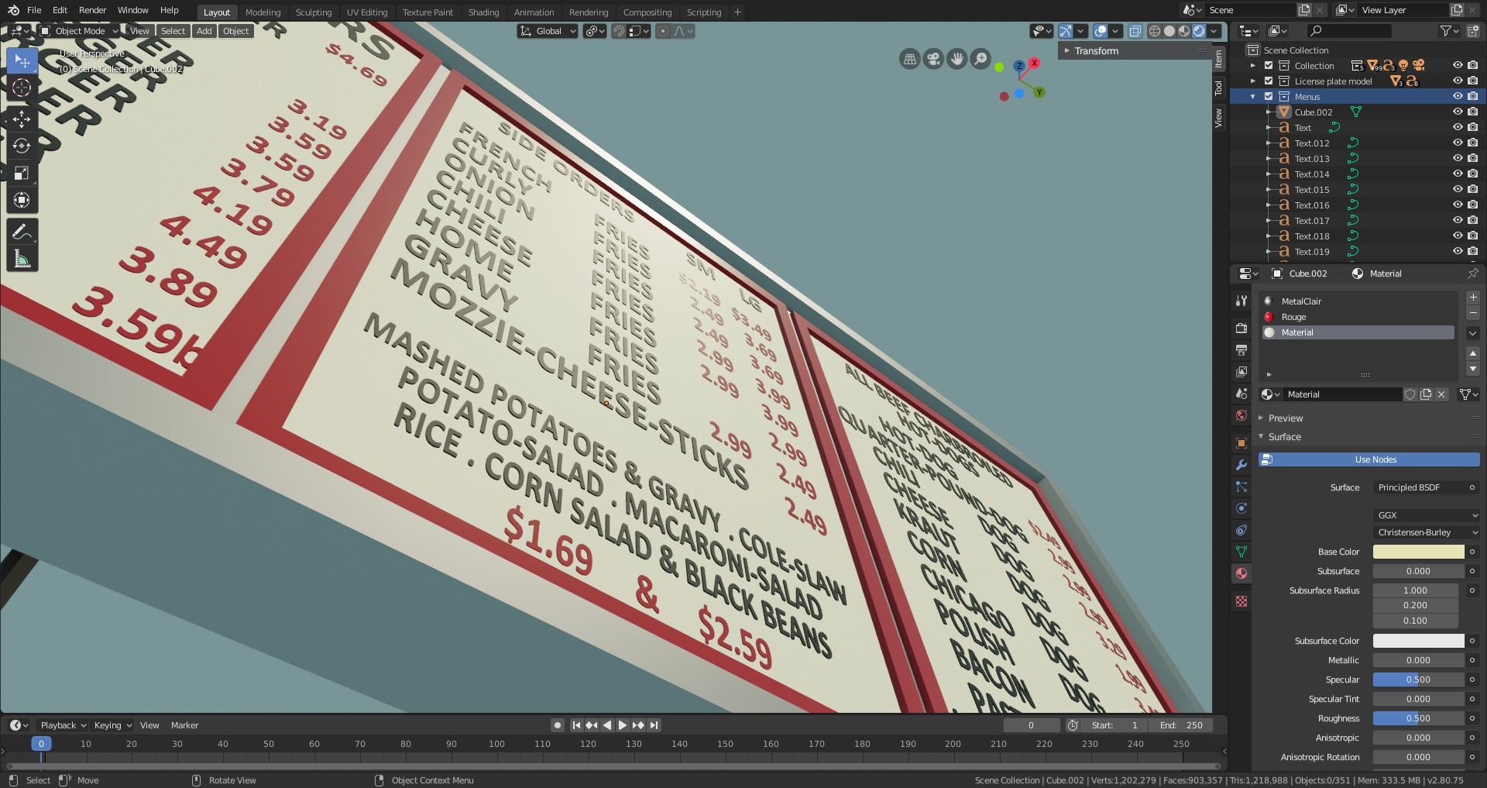
Task: Hide Text.014 with its eye icon
Action: click(x=1458, y=174)
